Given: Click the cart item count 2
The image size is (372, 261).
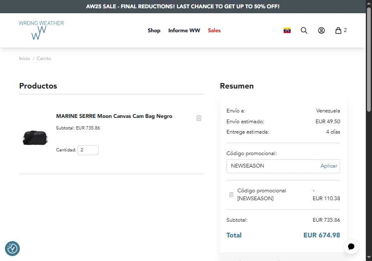Looking at the screenshot, I should [x=345, y=30].
